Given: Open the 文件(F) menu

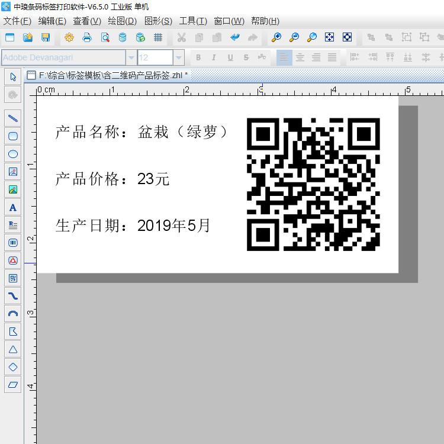Looking at the screenshot, I should tap(17, 21).
